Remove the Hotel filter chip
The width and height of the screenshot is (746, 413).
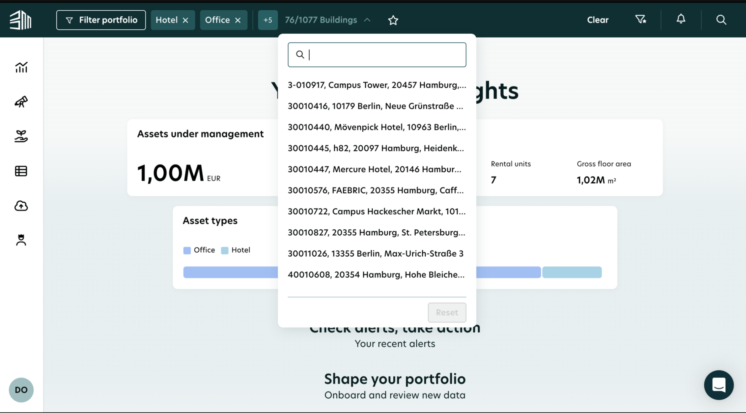pos(186,20)
